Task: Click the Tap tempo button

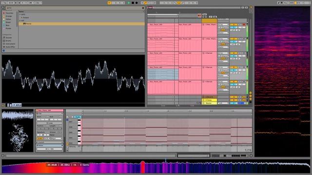Action: [5, 3]
